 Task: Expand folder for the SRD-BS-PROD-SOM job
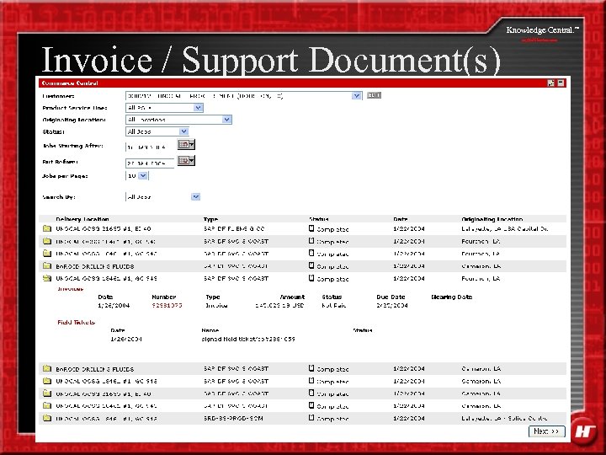[47, 418]
